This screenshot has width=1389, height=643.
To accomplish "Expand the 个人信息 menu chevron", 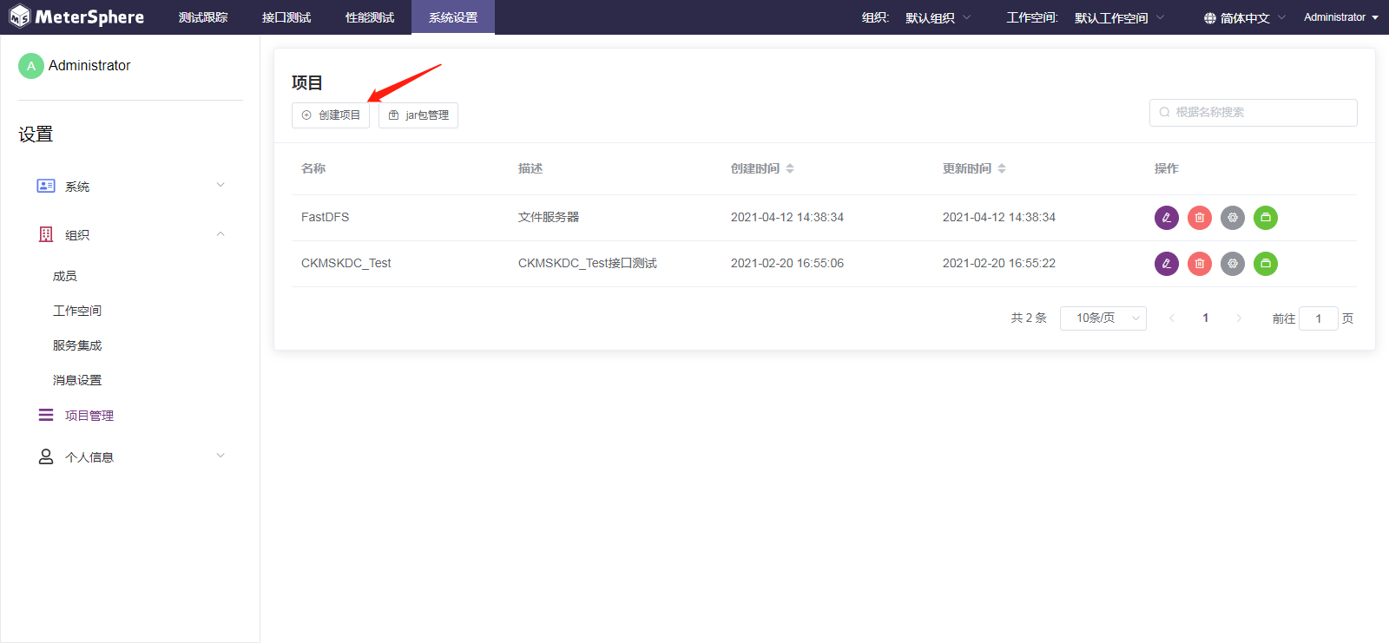I will point(221,456).
